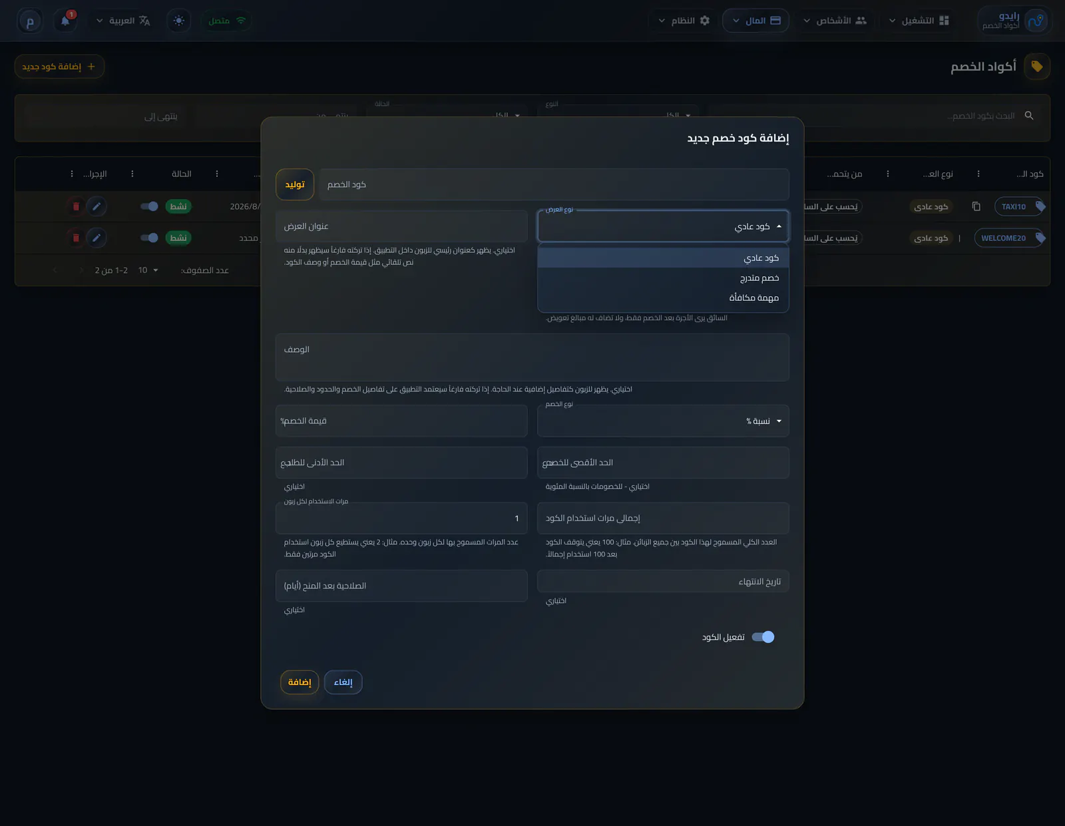Image resolution: width=1065 pixels, height=826 pixels.
Task: Toggle the تفعيل الكود switch
Action: click(x=763, y=637)
